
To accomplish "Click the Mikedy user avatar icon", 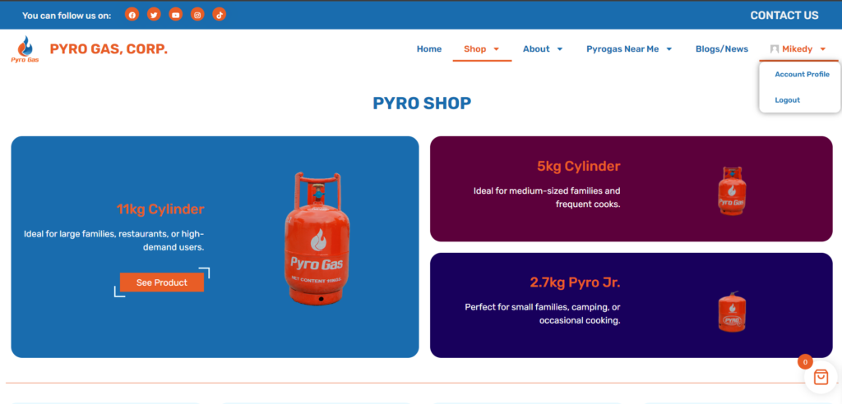I will pyautogui.click(x=775, y=48).
